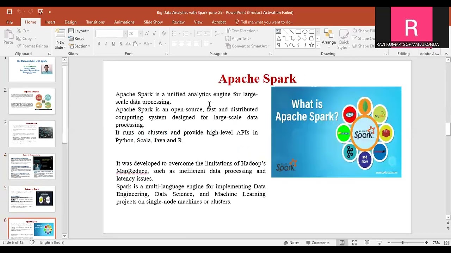Click the Comments button in status bar

pos(318,242)
